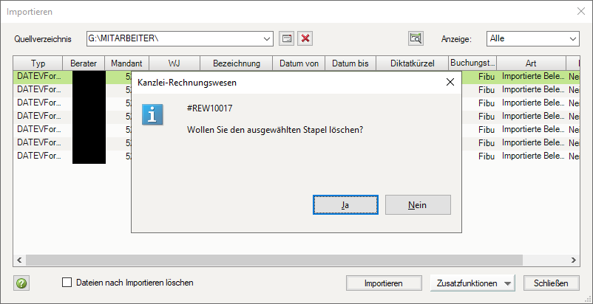The width and height of the screenshot is (593, 304).
Task: Click the blue info icon in the dialog
Action: click(x=152, y=114)
